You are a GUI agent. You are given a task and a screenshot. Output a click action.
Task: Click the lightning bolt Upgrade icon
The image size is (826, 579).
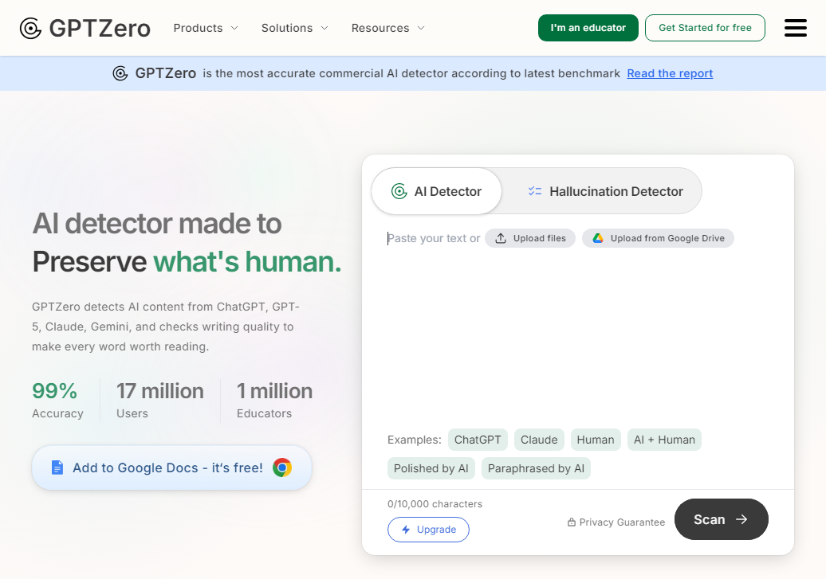(x=406, y=530)
